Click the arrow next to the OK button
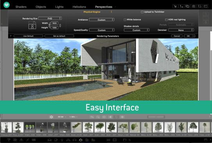The height and width of the screenshot is (143, 212). pos(194,36)
